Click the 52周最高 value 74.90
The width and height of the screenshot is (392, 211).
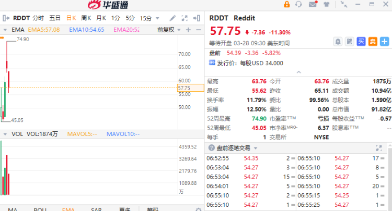(x=259, y=119)
